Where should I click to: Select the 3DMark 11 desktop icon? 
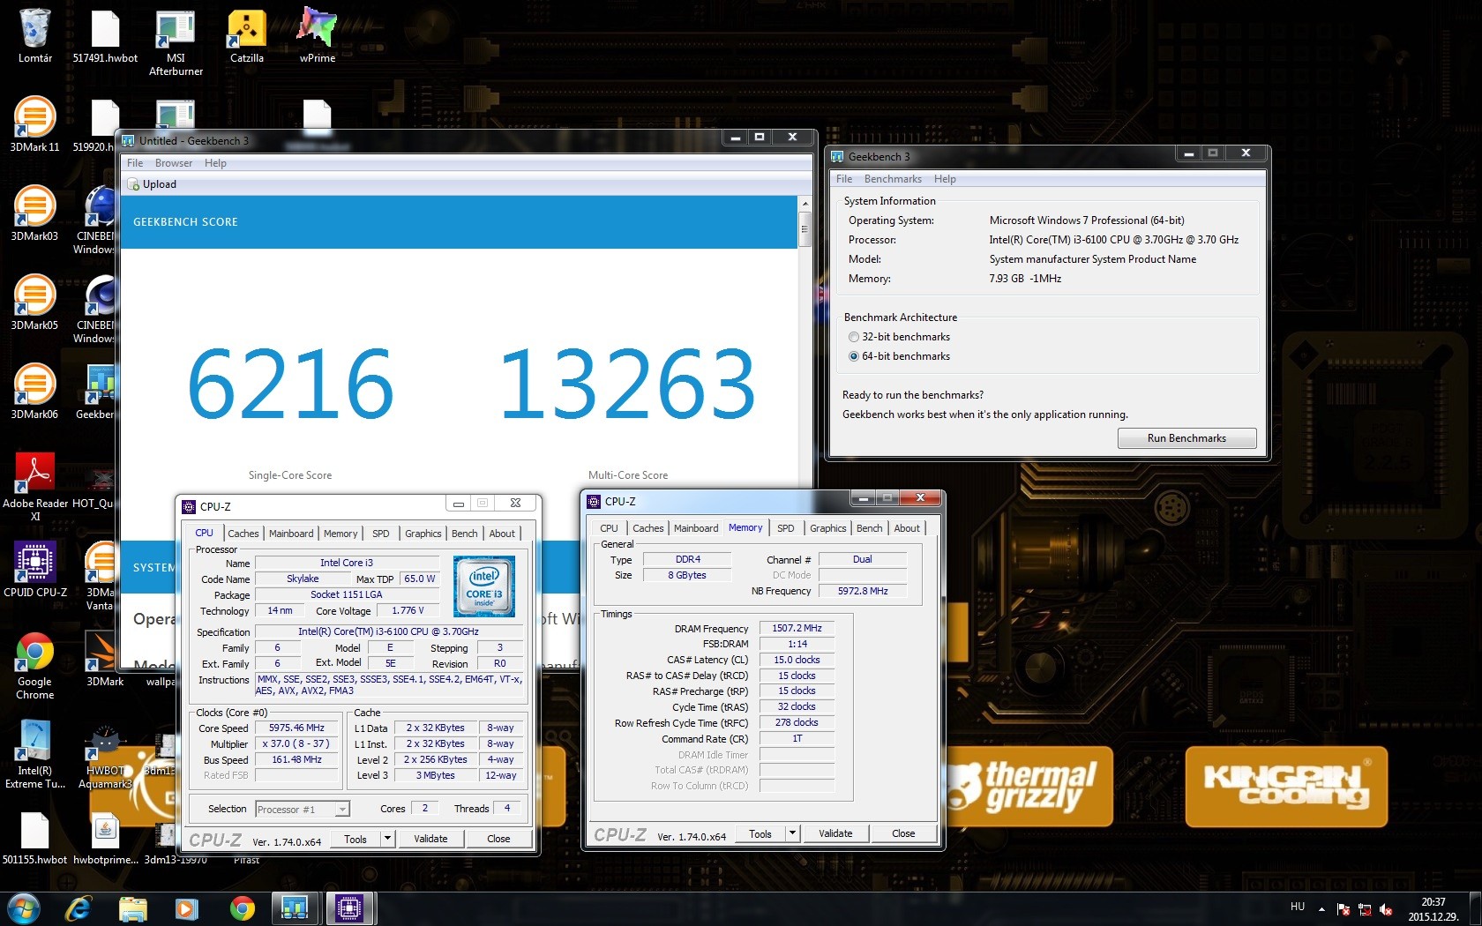35,123
